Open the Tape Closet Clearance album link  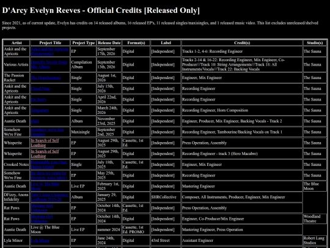pyautogui.click(x=50, y=197)
